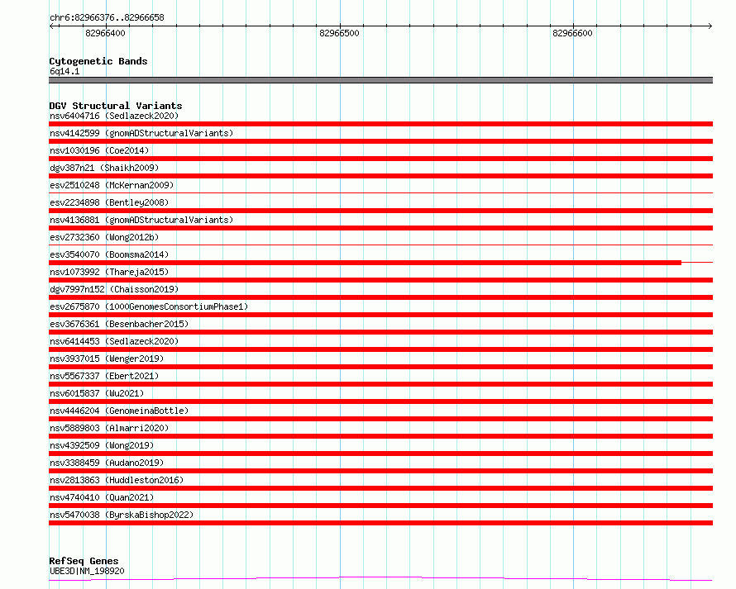Click the red bar under nsv1030196 (Coe2014)

[380, 159]
